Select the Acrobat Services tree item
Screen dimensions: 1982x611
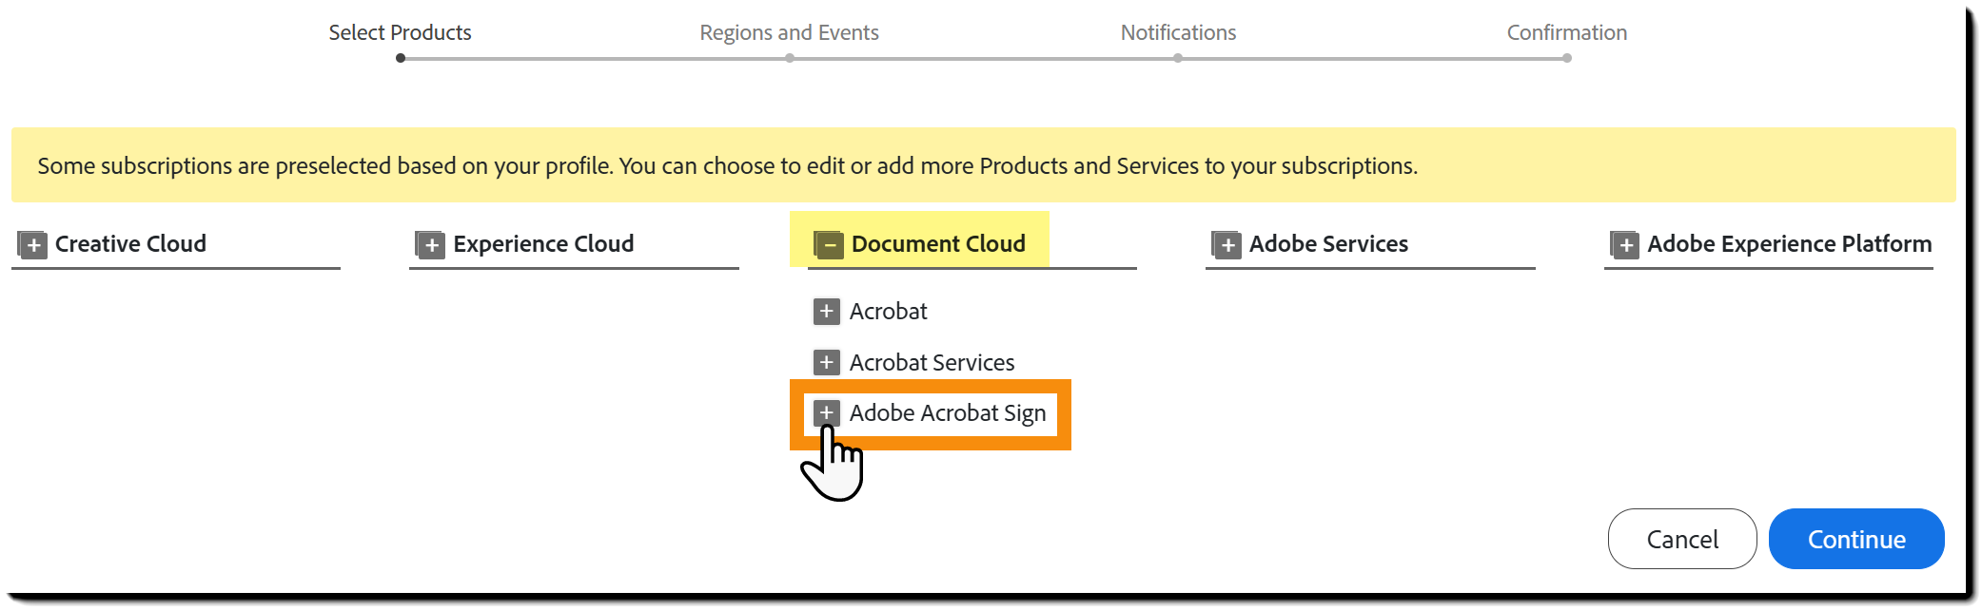point(931,362)
